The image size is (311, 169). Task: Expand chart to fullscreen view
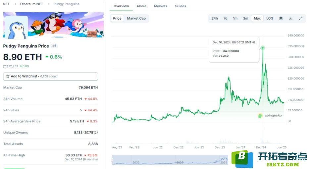[x=300, y=18]
